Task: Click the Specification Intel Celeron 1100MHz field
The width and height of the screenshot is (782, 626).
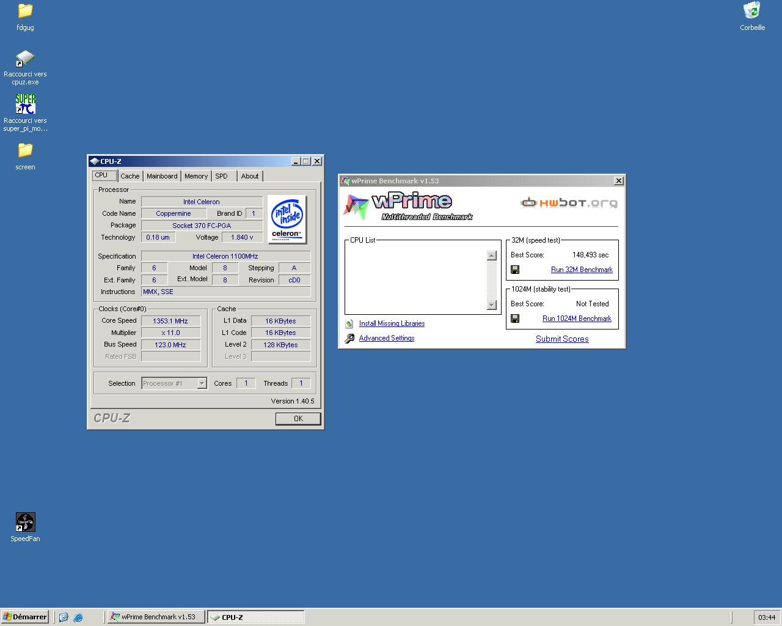Action: [225, 256]
